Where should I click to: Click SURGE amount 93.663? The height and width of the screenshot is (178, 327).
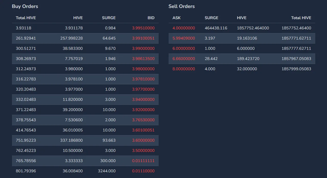click(x=109, y=140)
